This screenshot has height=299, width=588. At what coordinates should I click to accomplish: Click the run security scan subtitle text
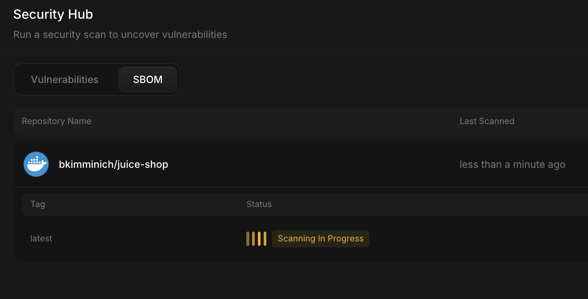[120, 34]
